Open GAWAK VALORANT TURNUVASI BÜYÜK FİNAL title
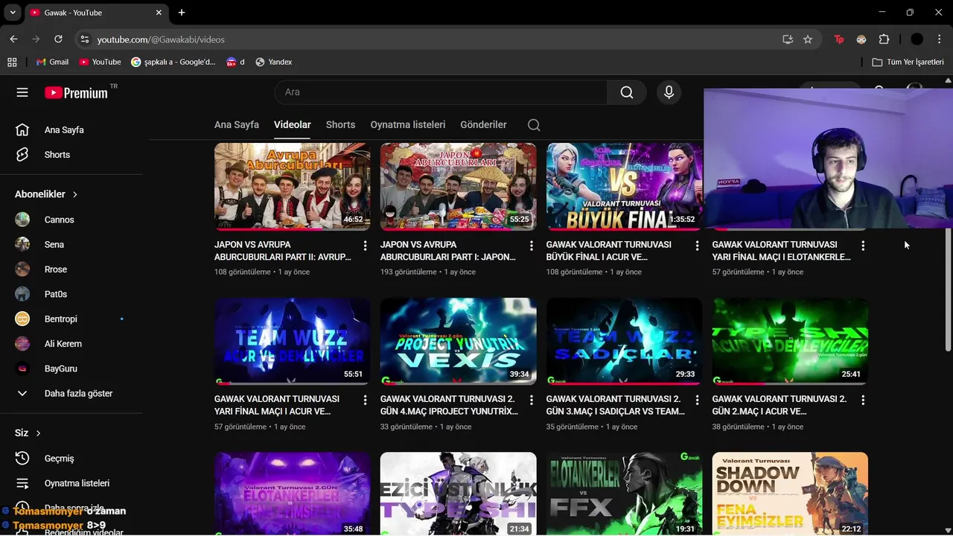This screenshot has height=536, width=953. coord(608,251)
